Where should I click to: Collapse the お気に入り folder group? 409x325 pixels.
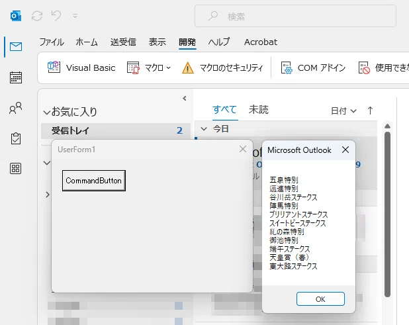coord(47,113)
